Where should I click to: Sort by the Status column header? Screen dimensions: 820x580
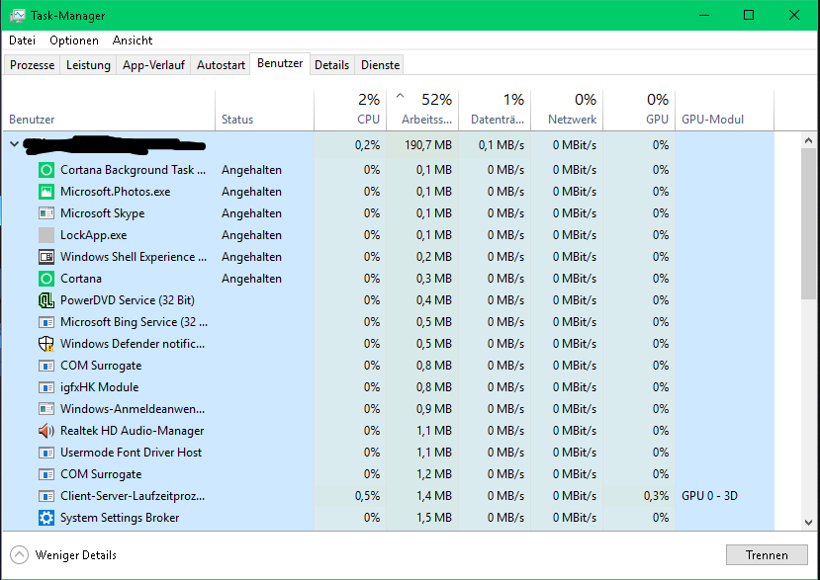coord(265,111)
